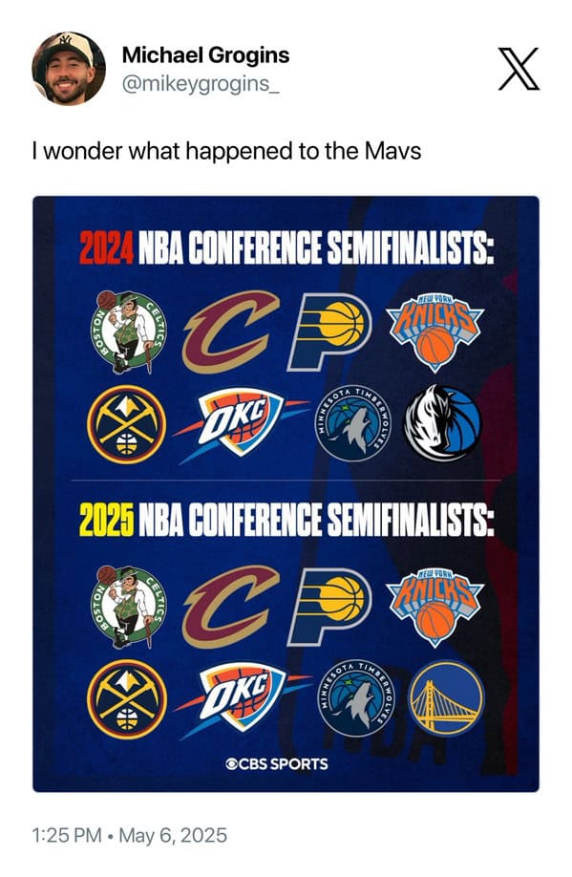Click the 2024 New York Knicks logo
572x877 pixels.
pos(435,333)
